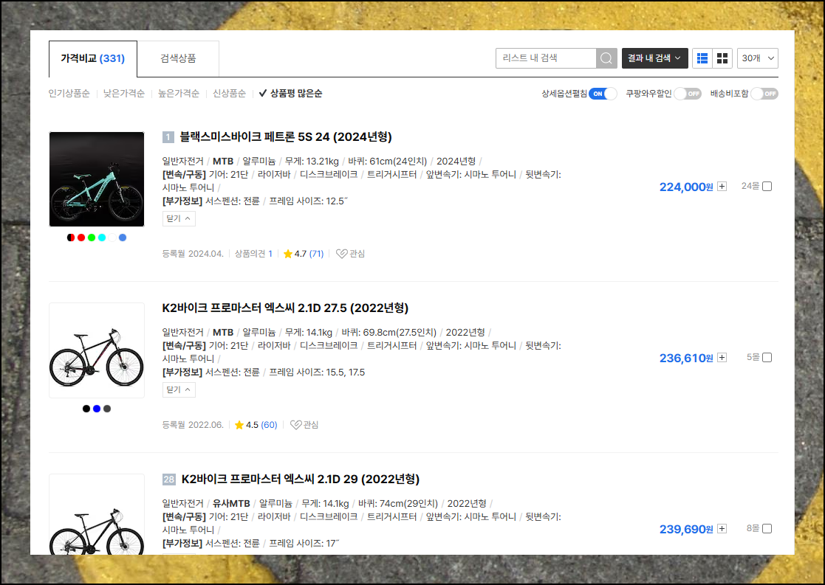Image resolution: width=825 pixels, height=585 pixels.
Task: Click the 239,690원 price link
Action: [686, 529]
